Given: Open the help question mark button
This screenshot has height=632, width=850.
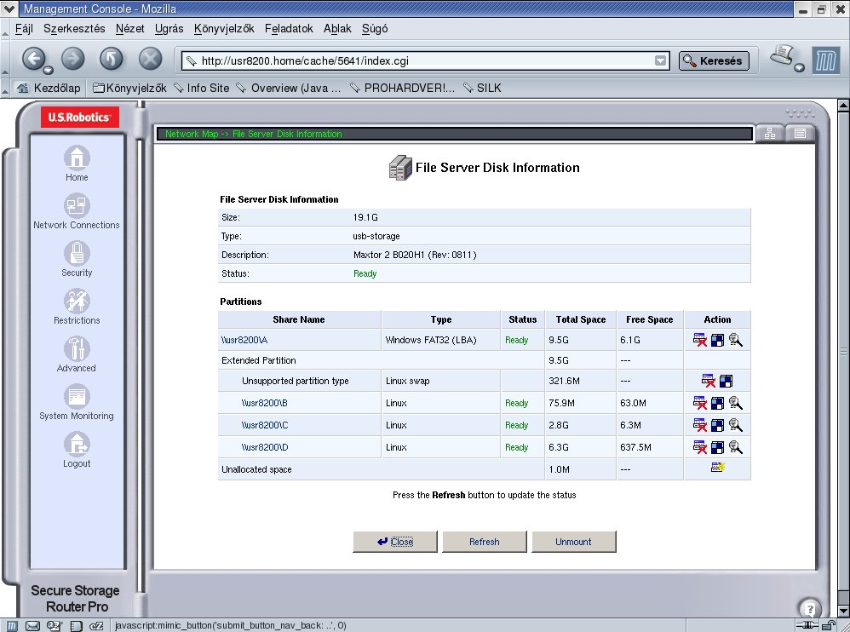Looking at the screenshot, I should pyautogui.click(x=809, y=609).
